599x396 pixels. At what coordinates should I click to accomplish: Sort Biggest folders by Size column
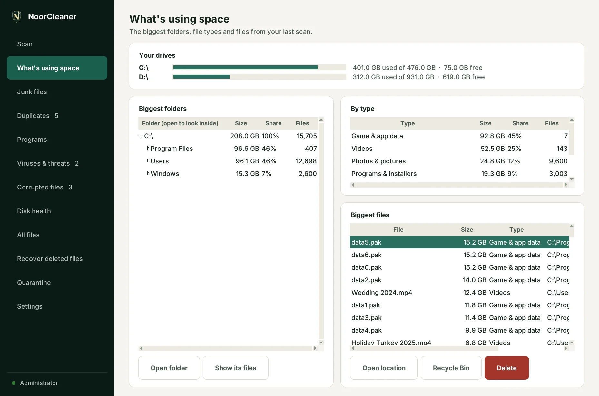(241, 123)
